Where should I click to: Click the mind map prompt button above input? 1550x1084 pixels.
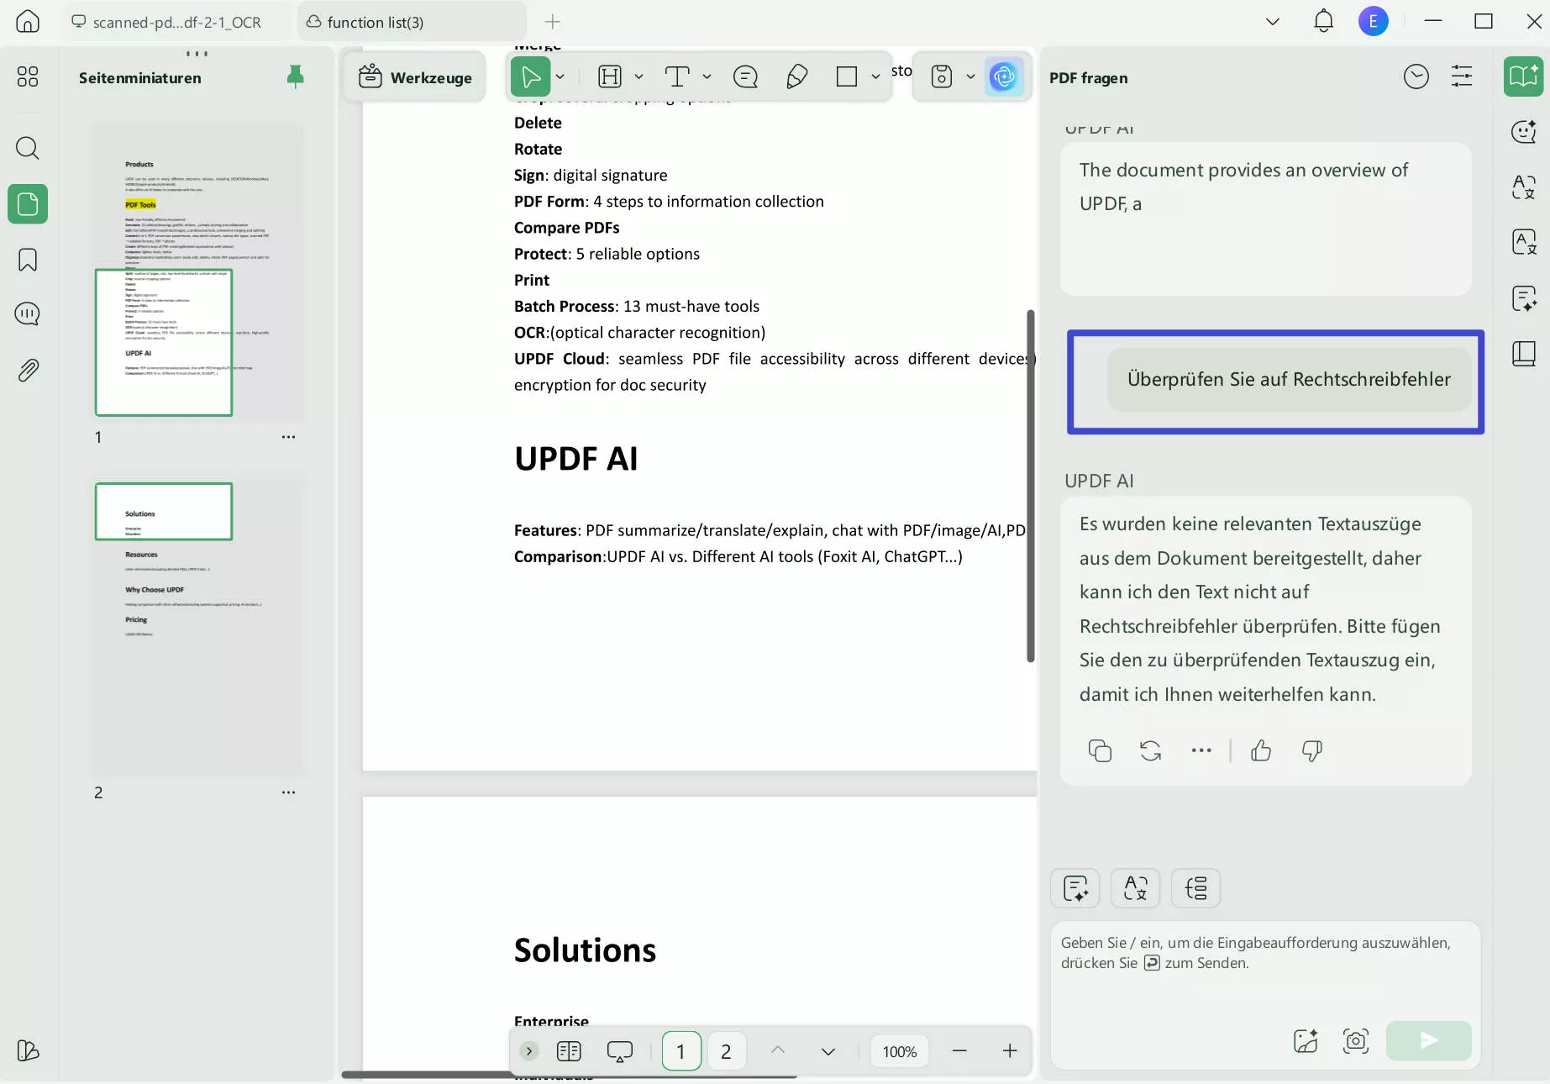pos(1196,888)
